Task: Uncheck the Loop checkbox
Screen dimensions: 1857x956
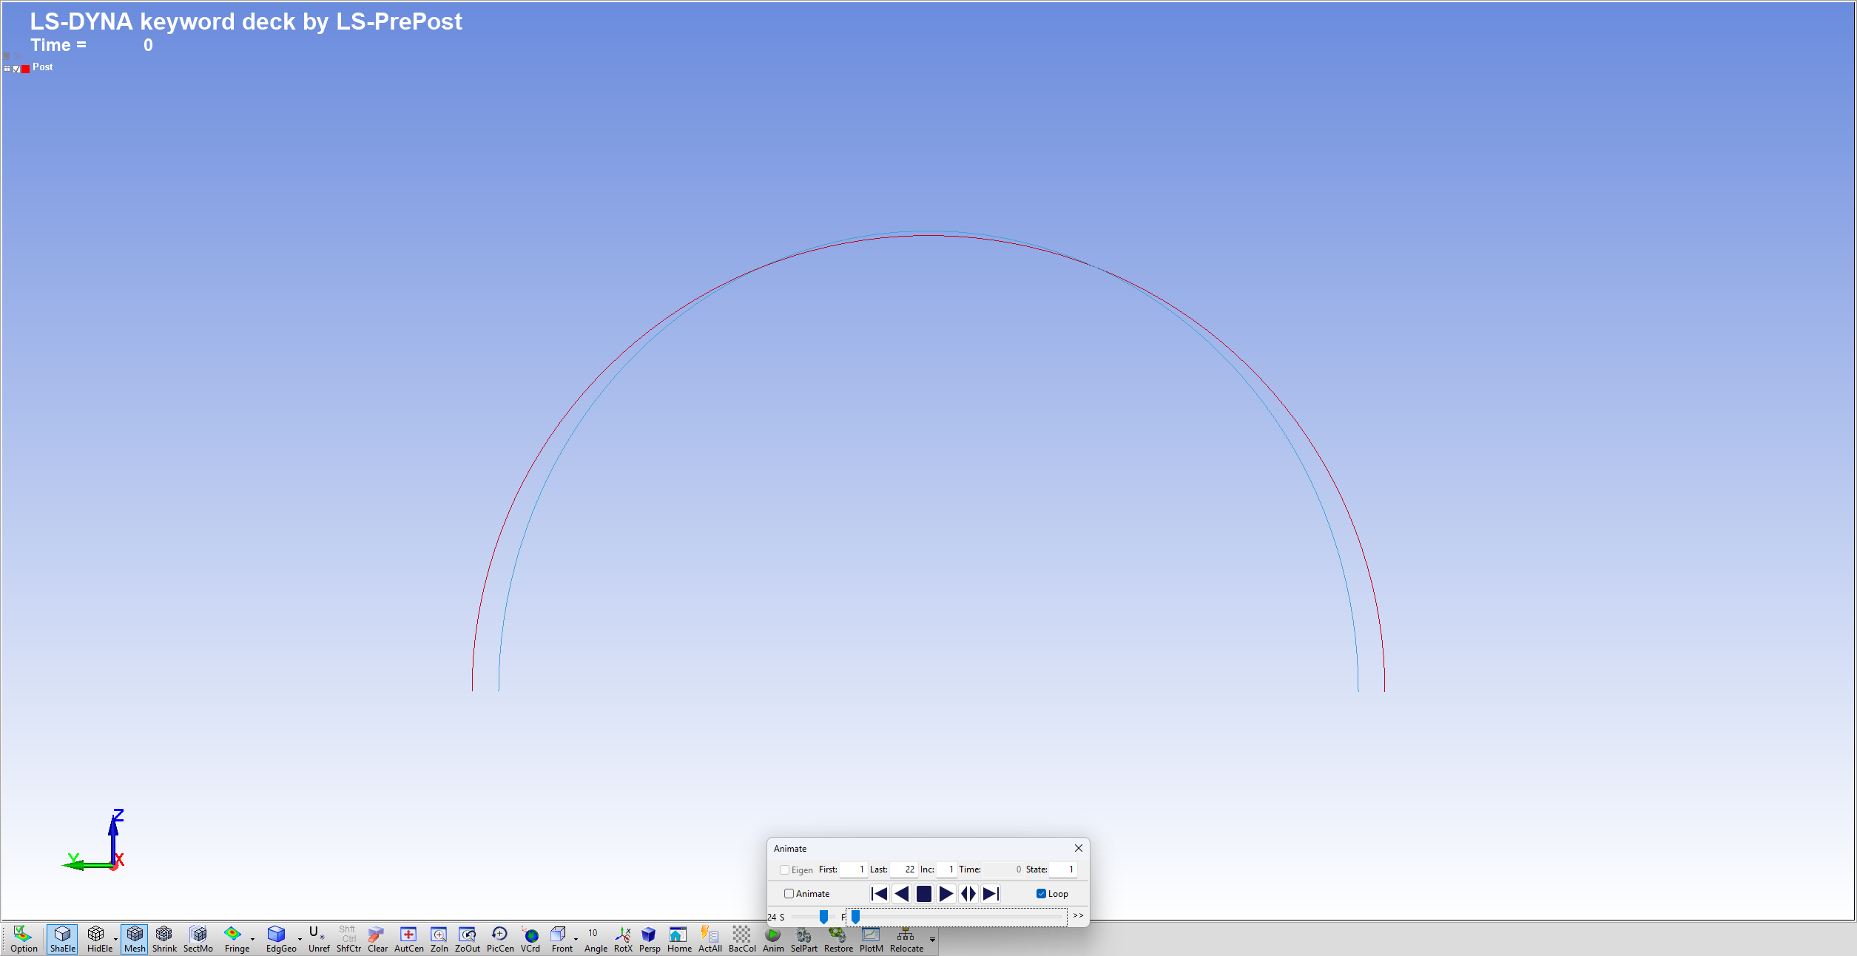Action: (1041, 894)
